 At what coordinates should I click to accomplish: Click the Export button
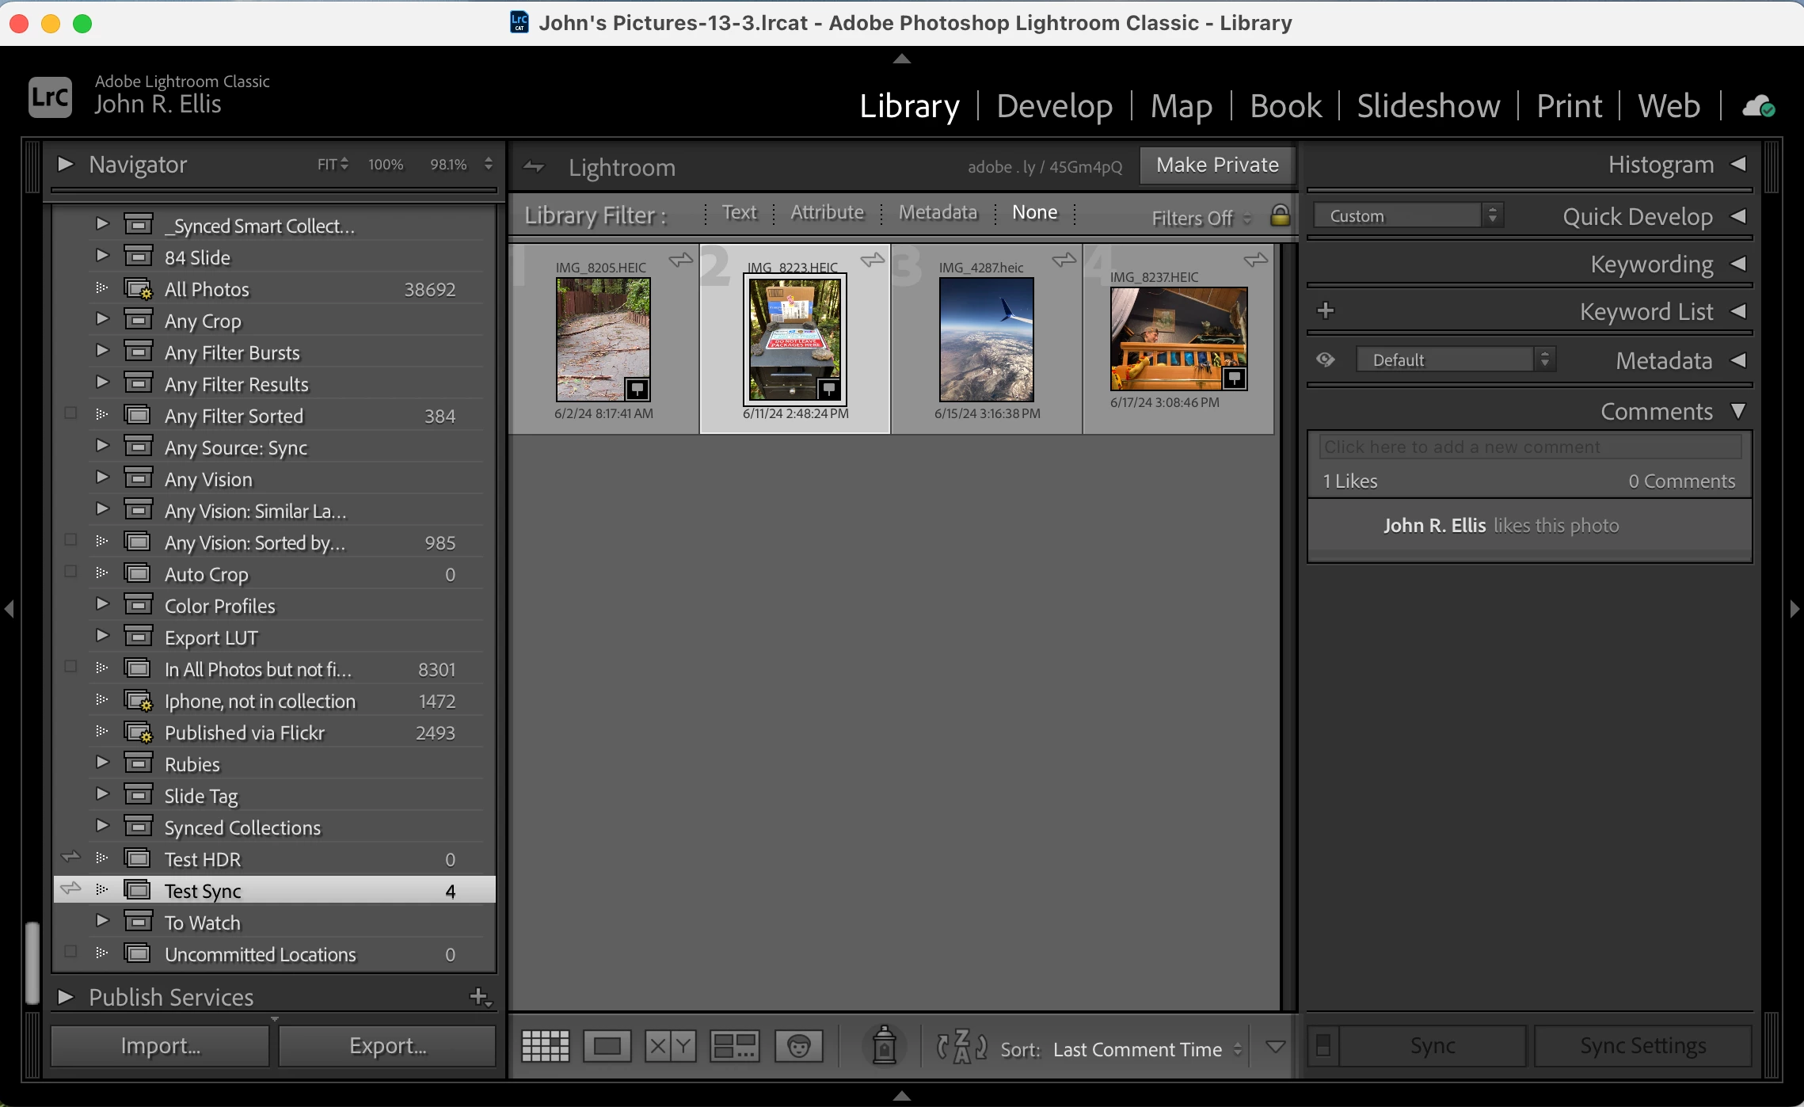(387, 1046)
